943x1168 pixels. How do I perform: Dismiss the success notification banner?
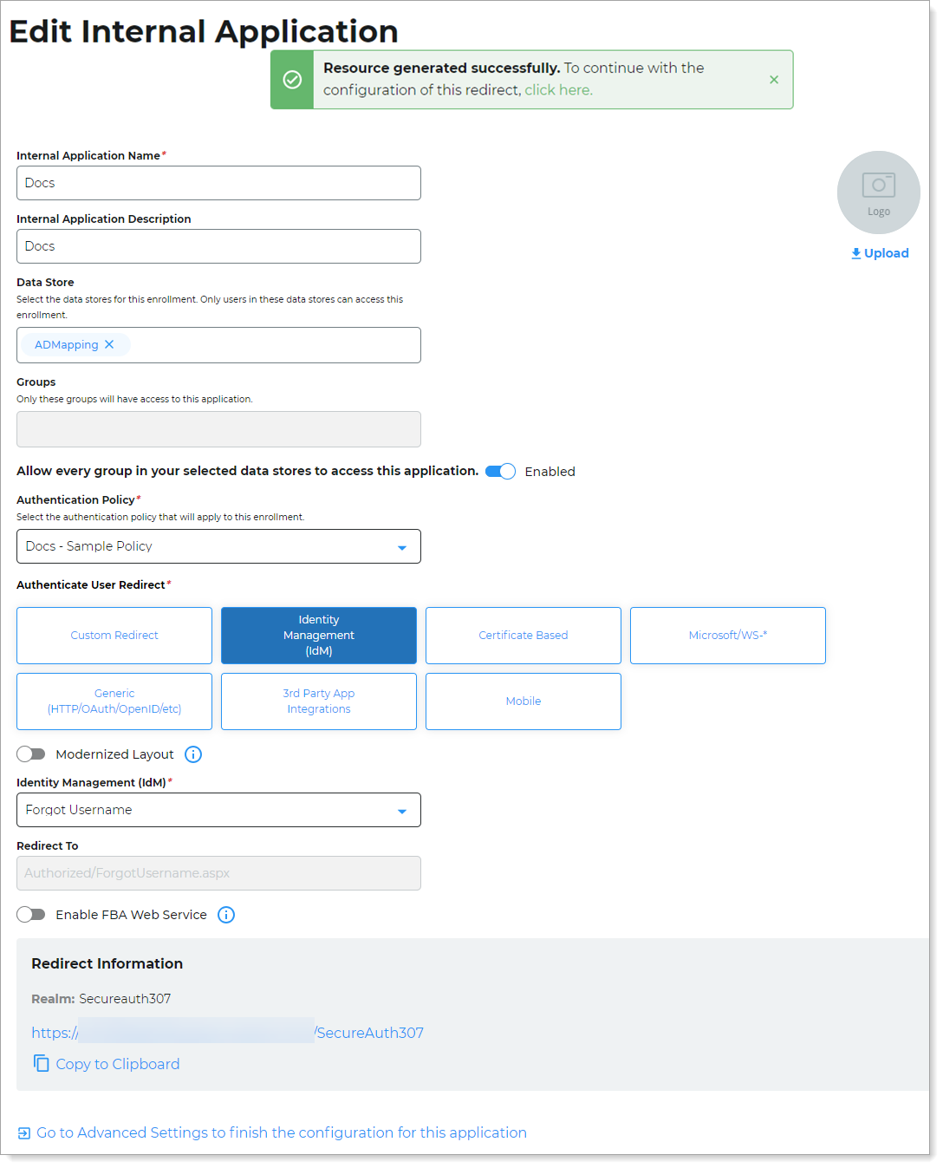[774, 80]
